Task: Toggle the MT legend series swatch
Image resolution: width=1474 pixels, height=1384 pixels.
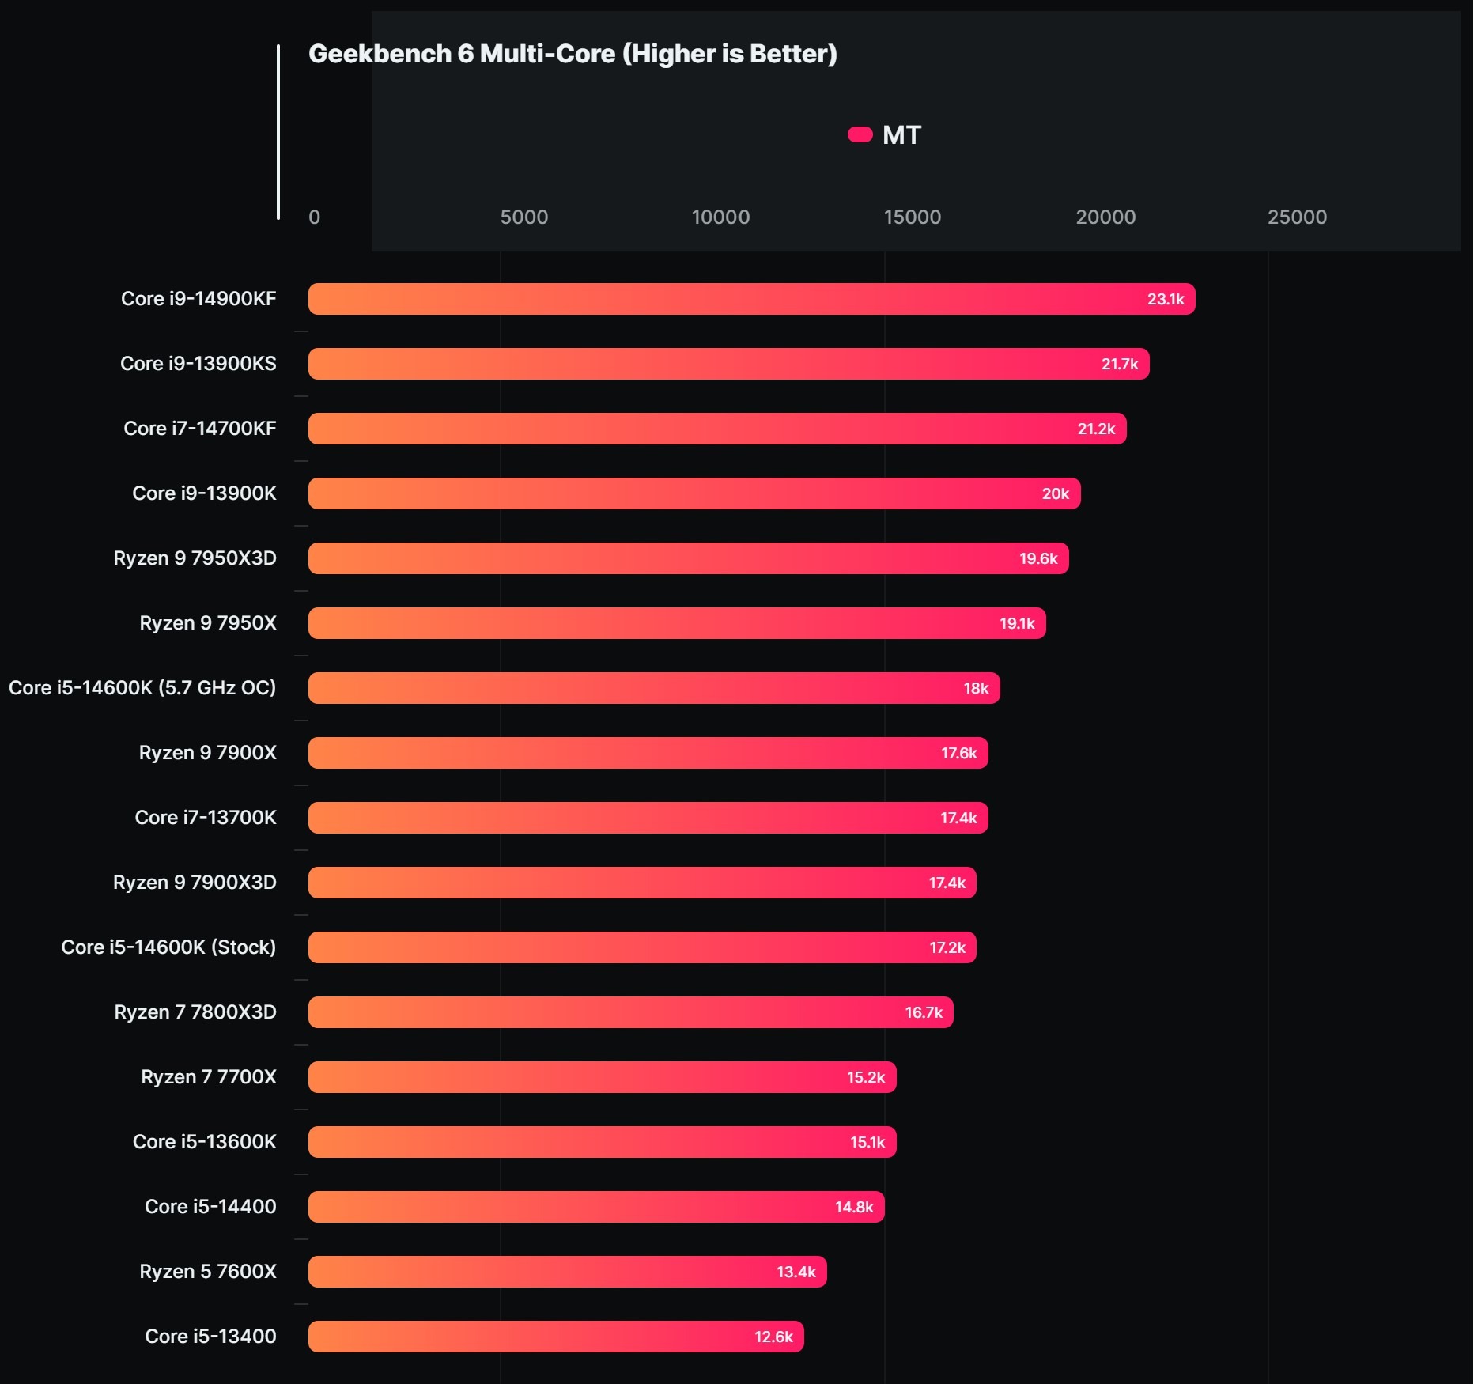Action: point(860,135)
